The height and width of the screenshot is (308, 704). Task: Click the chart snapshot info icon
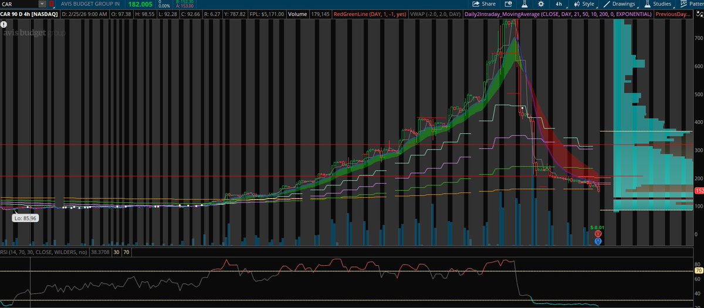509,4
